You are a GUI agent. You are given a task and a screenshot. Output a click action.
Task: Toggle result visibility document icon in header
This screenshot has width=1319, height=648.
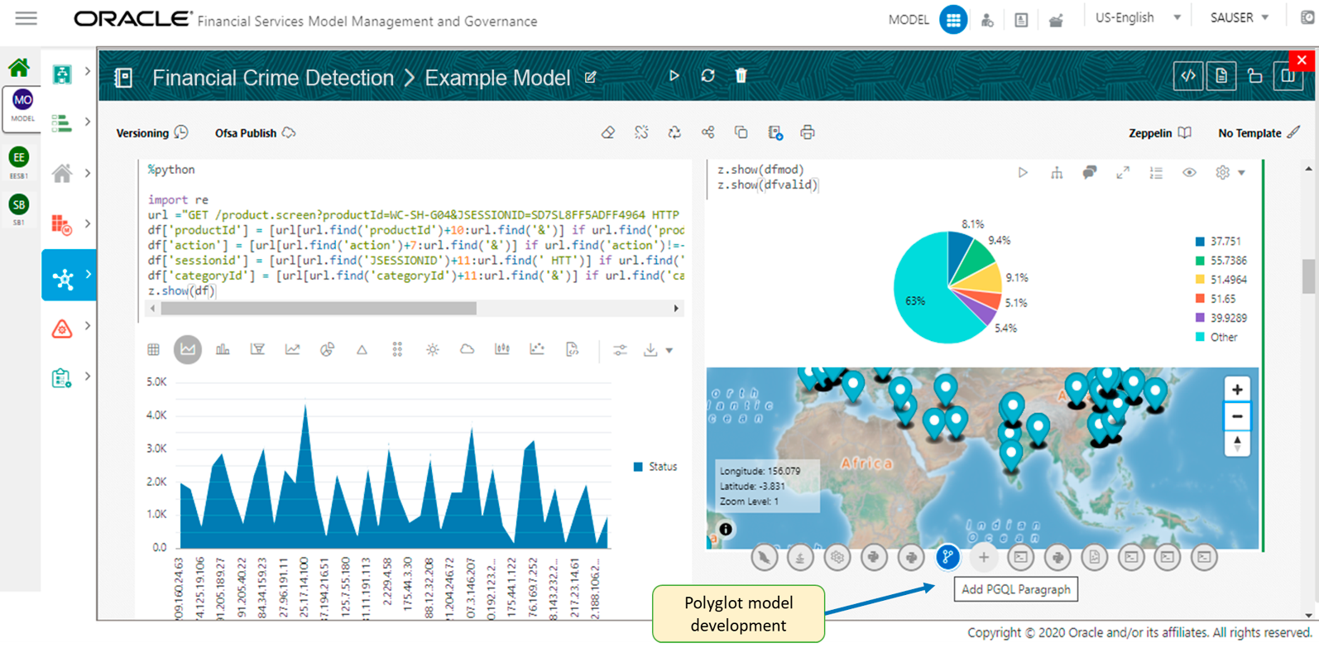[1221, 76]
